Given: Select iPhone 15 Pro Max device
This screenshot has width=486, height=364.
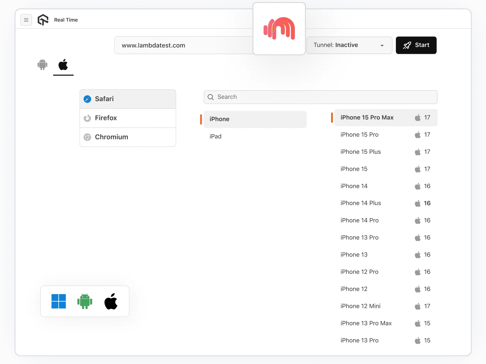Looking at the screenshot, I should point(367,117).
